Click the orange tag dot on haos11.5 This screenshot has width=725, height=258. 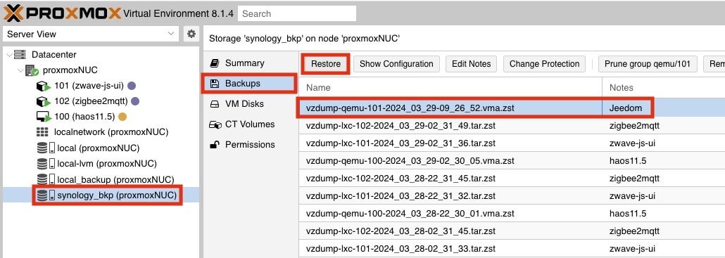click(x=122, y=117)
